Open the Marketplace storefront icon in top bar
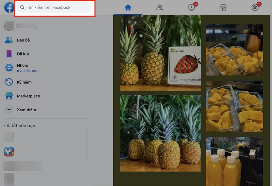This screenshot has width=272, height=186. tap(223, 7)
